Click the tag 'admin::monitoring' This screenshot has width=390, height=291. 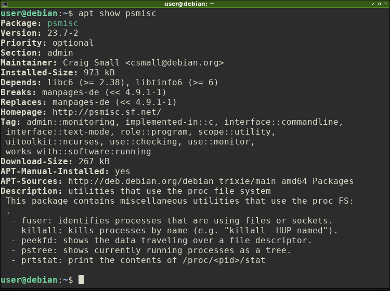(x=71, y=122)
